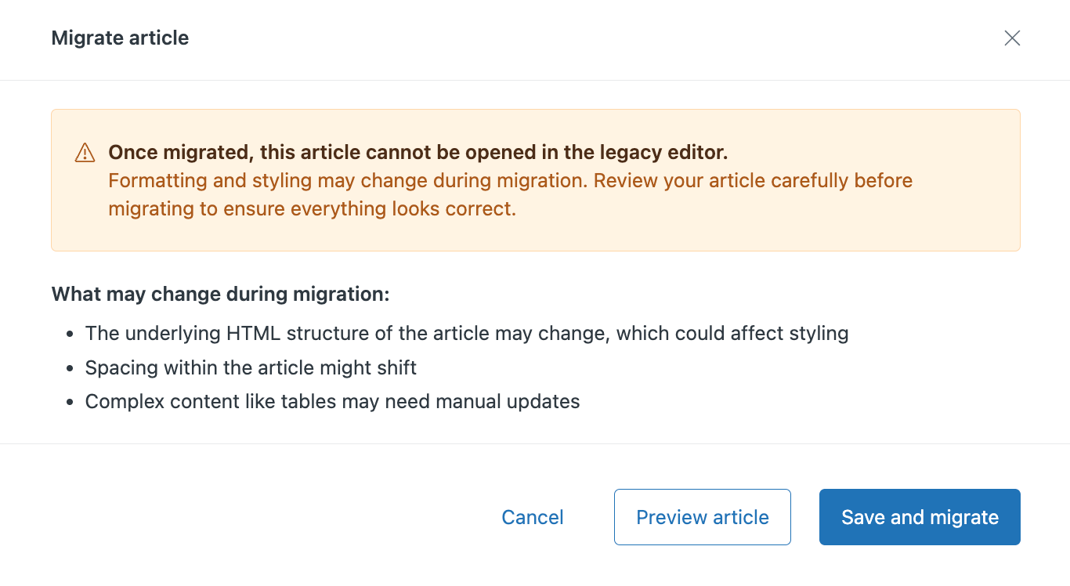
Task: Close the Migrate article dialog
Action: point(1012,38)
